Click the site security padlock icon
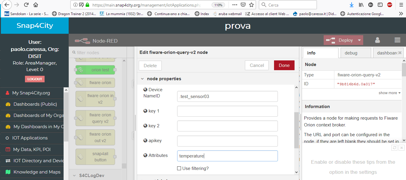406x180 pixels. tap(87, 5)
